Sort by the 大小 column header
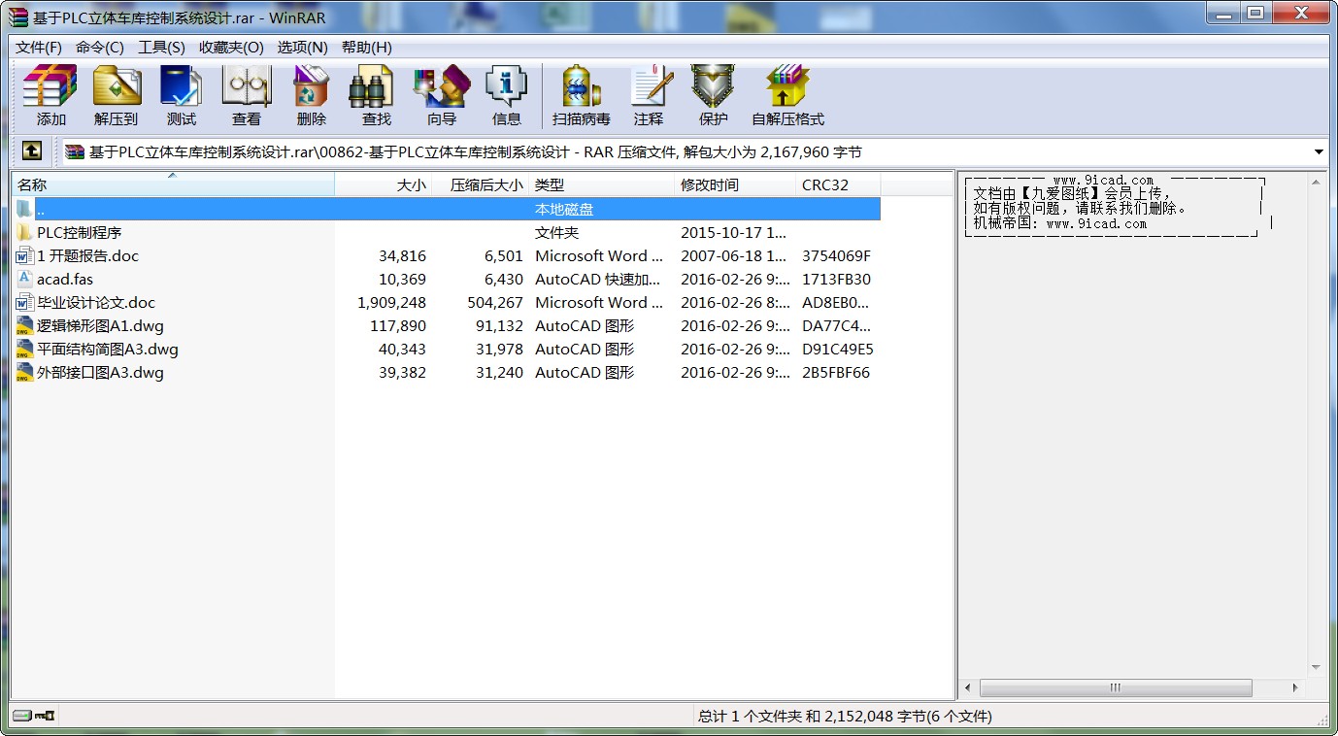The width and height of the screenshot is (1338, 736). pyautogui.click(x=384, y=184)
